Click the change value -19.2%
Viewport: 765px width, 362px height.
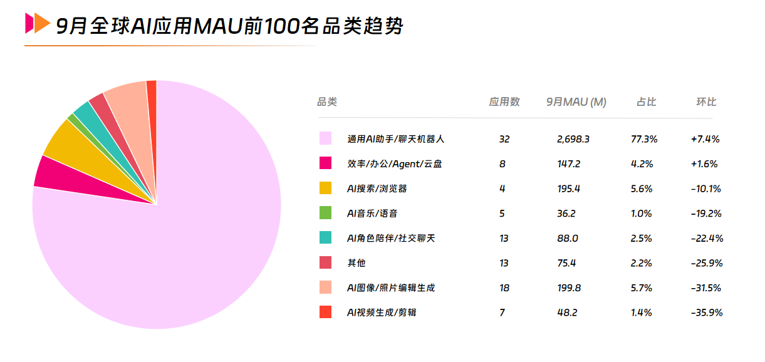pyautogui.click(x=706, y=213)
